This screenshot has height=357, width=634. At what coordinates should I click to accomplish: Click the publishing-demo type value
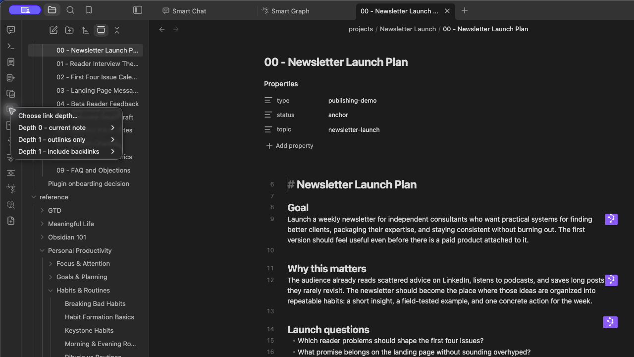click(x=352, y=101)
